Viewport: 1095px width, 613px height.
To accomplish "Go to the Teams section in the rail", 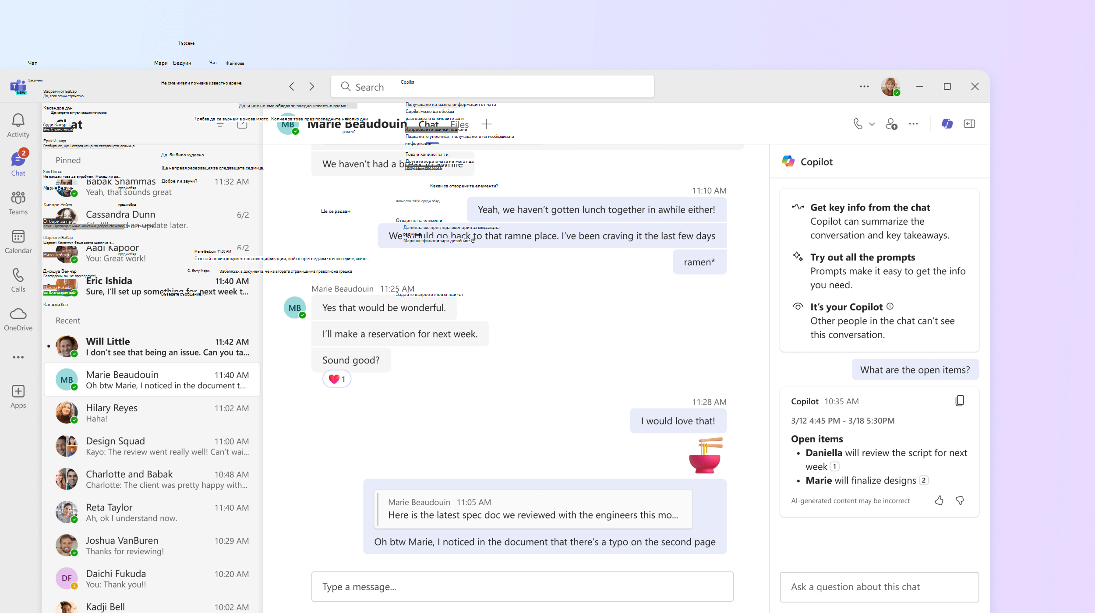I will (x=18, y=203).
